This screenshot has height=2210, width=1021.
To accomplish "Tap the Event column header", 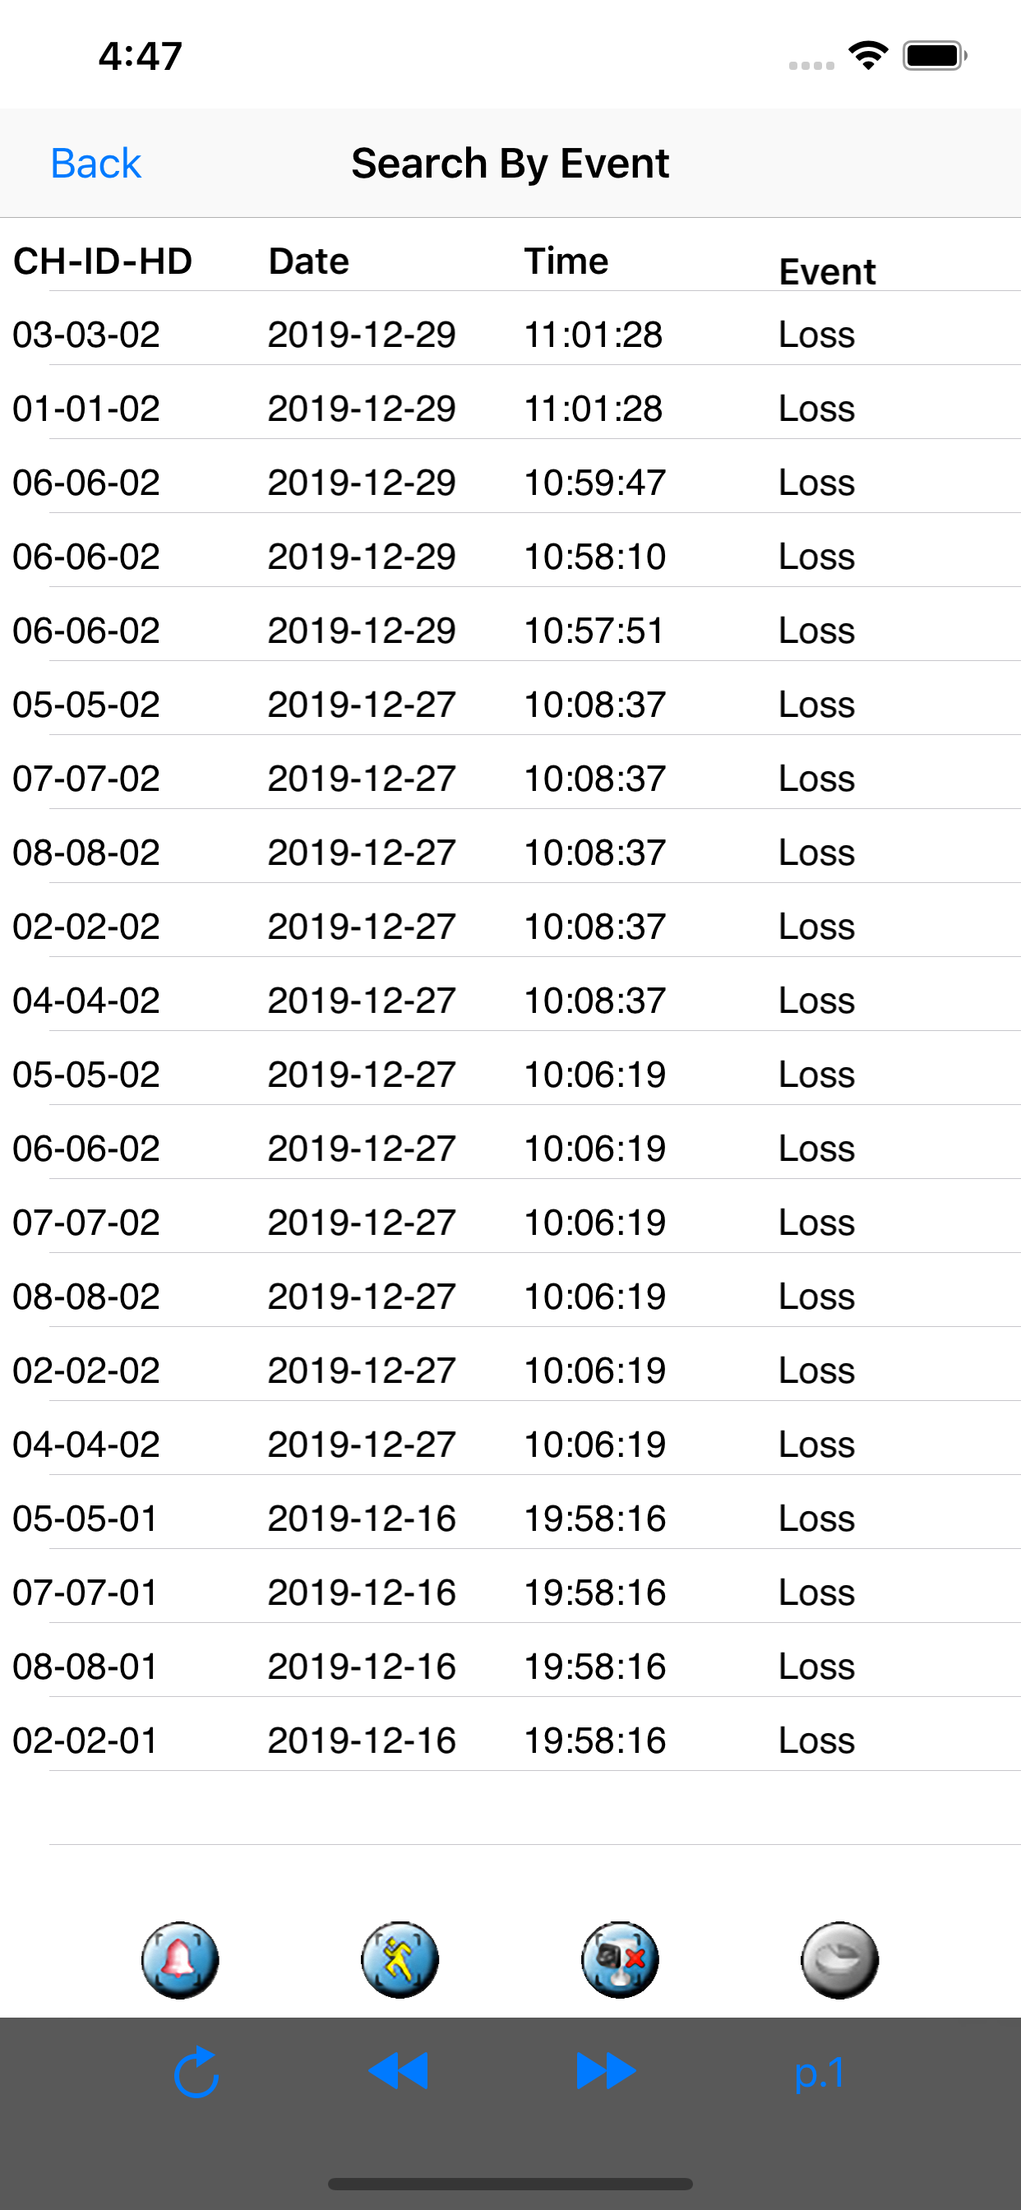I will pyautogui.click(x=826, y=270).
